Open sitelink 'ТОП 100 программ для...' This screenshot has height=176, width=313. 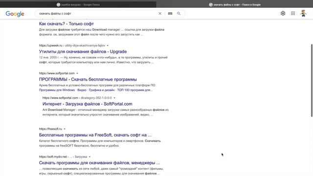[135, 90]
